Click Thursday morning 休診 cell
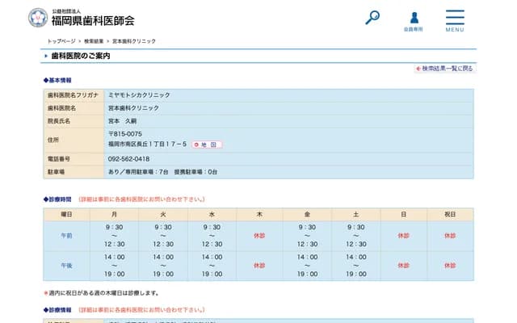The height and width of the screenshot is (323, 517). (259, 236)
